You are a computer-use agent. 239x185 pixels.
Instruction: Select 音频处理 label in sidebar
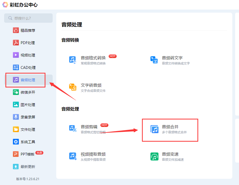tap(28, 80)
